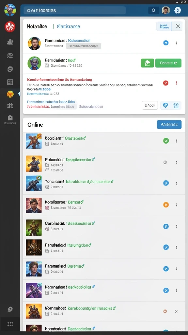The image size is (188, 335).
Task: Open the Komtahon game thumbnail
Action: pyautogui.click(x=34, y=311)
